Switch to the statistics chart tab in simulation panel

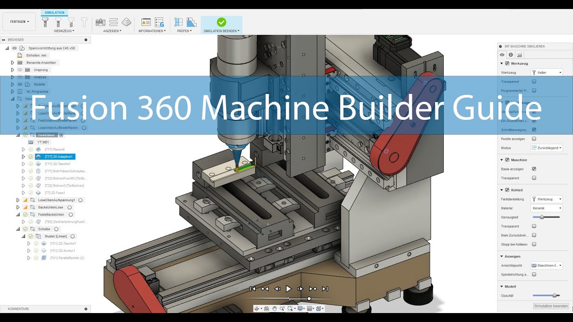(x=519, y=55)
